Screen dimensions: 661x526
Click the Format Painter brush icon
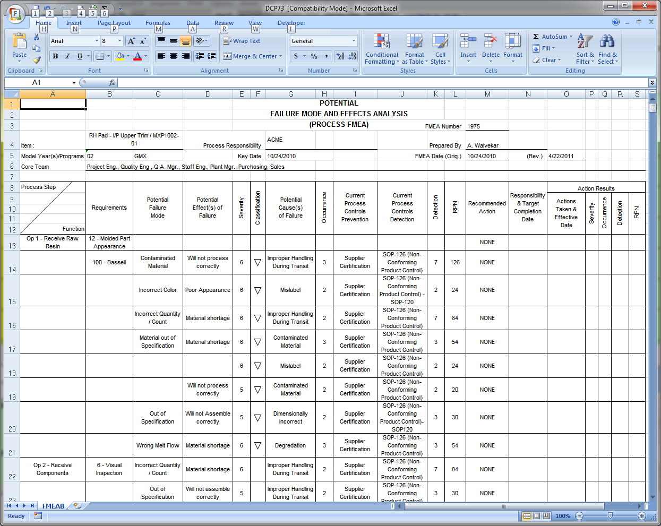tap(37, 60)
